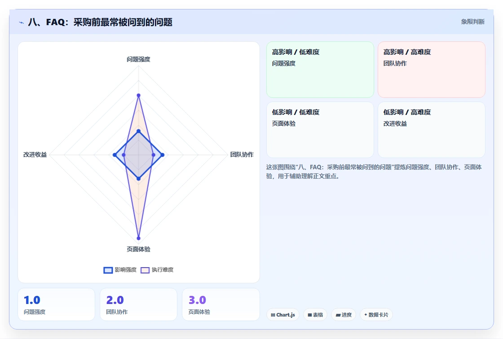Select the 数据卡片 tag chip
503x339 pixels.
(376, 315)
